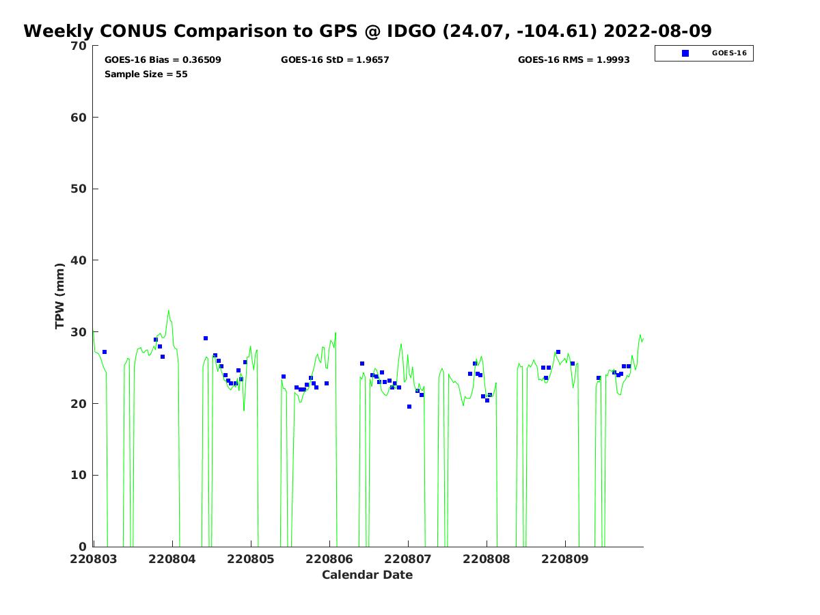This screenshot has width=820, height=615.
Task: Click the chart title text
Action: pos(368,31)
